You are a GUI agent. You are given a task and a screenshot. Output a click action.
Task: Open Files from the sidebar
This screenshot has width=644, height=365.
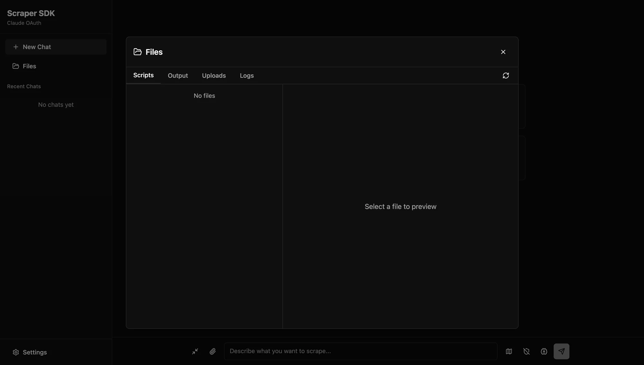coord(56,66)
